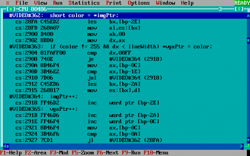The height and width of the screenshot is (156, 250).
Task: Select instruction at cs:2921 mov ax,[bp-0C]
Action: [125, 128]
